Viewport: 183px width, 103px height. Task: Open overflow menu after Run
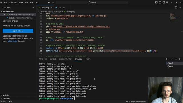37,3
